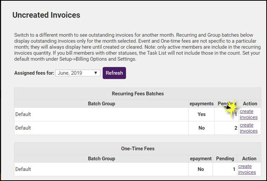Click epayment column header in One-Time Fees table
The image size is (267, 181).
[x=201, y=159]
